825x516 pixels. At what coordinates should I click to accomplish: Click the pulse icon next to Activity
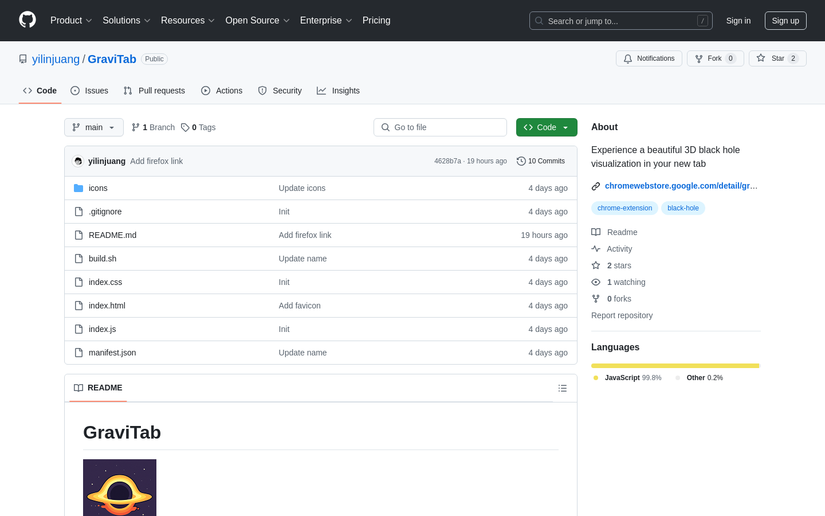(x=596, y=249)
